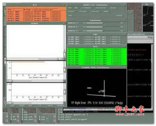This screenshot has height=126, width=156.
Task: Click the horizontal scrollbar under upper motion plot
Action: point(35,59)
